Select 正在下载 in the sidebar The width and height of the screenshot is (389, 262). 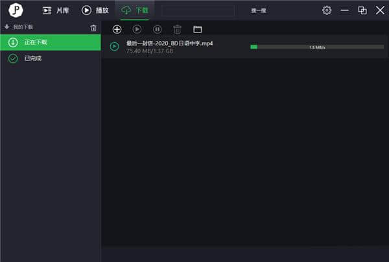tap(51, 42)
